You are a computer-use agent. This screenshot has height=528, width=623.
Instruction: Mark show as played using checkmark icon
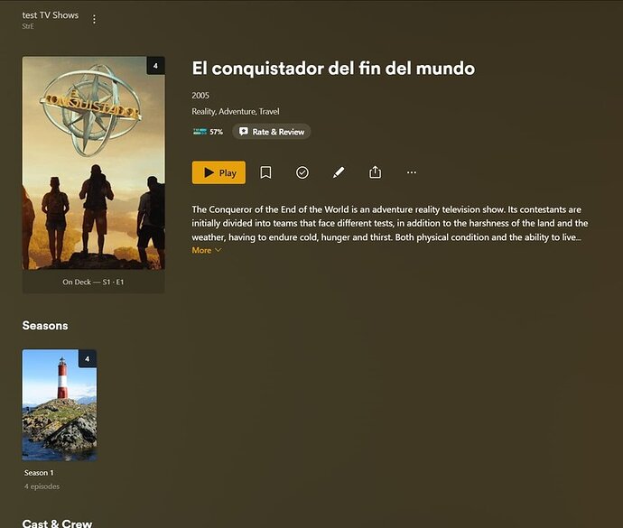(302, 172)
